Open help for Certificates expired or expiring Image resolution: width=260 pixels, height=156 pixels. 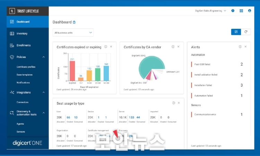coord(106,47)
